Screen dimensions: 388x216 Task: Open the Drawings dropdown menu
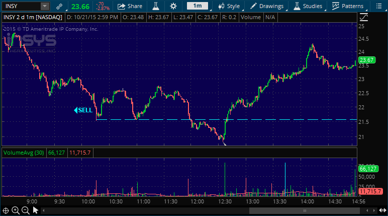click(266, 6)
